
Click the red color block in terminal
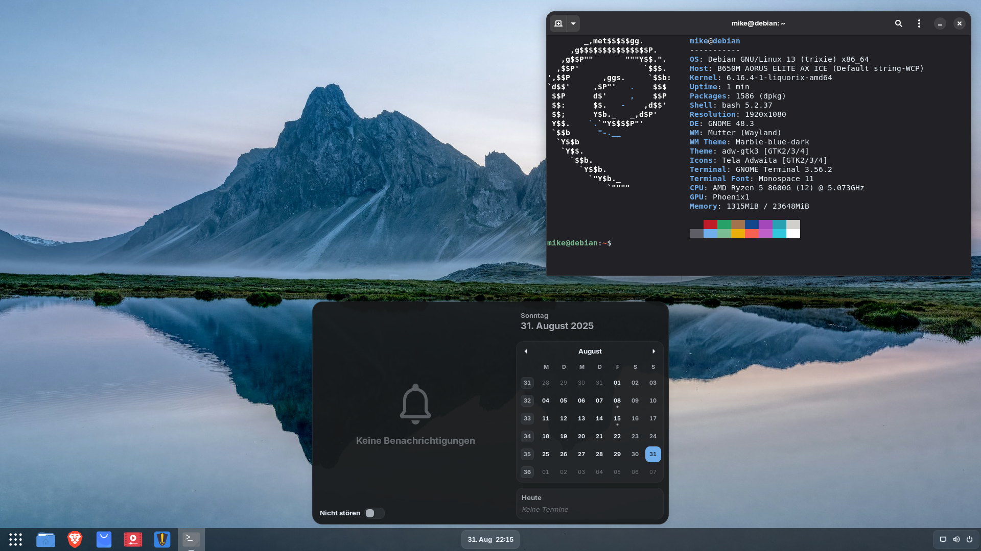[x=710, y=224]
